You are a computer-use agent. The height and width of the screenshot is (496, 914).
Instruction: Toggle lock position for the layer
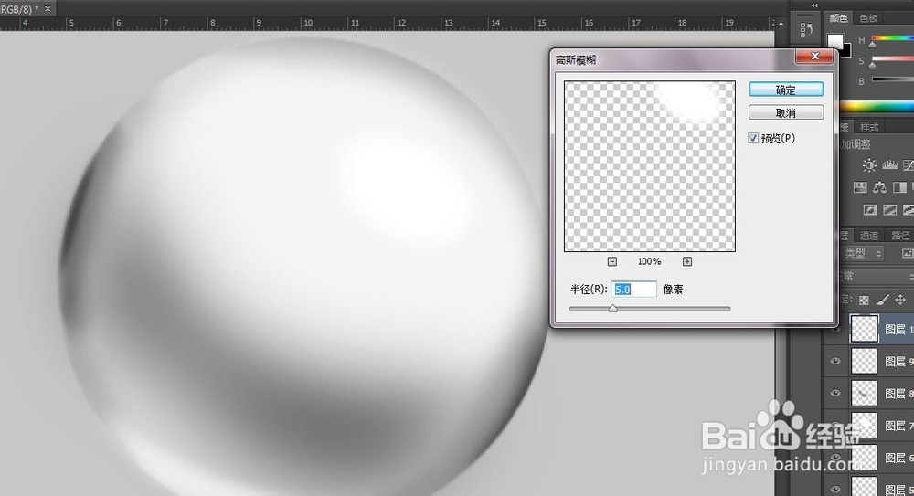click(900, 300)
